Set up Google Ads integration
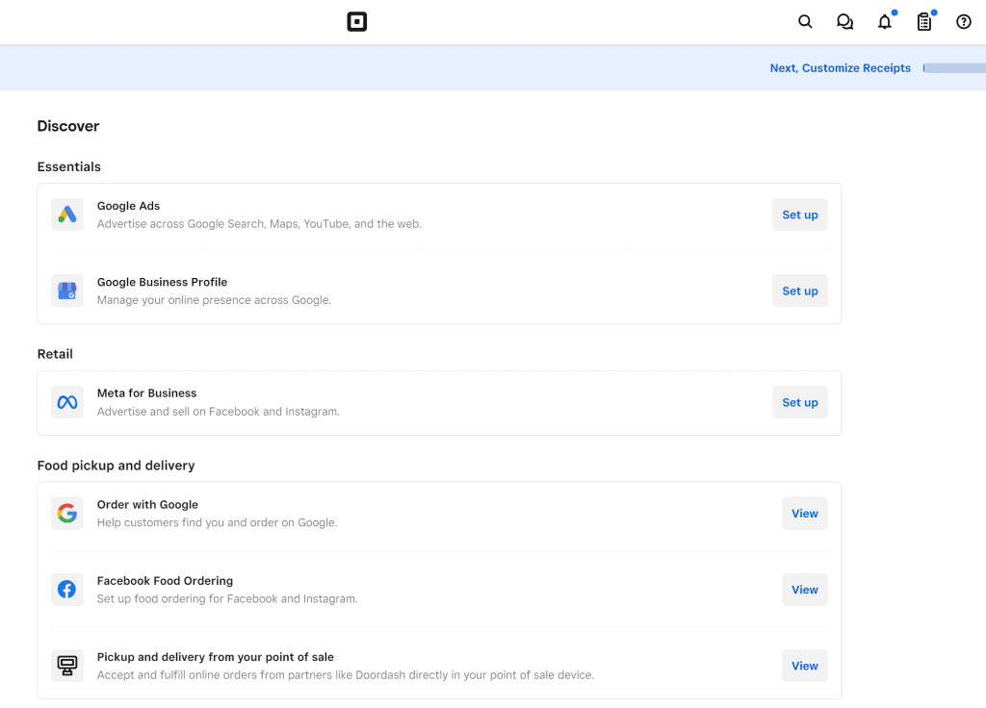The width and height of the screenshot is (986, 708). pyautogui.click(x=799, y=215)
